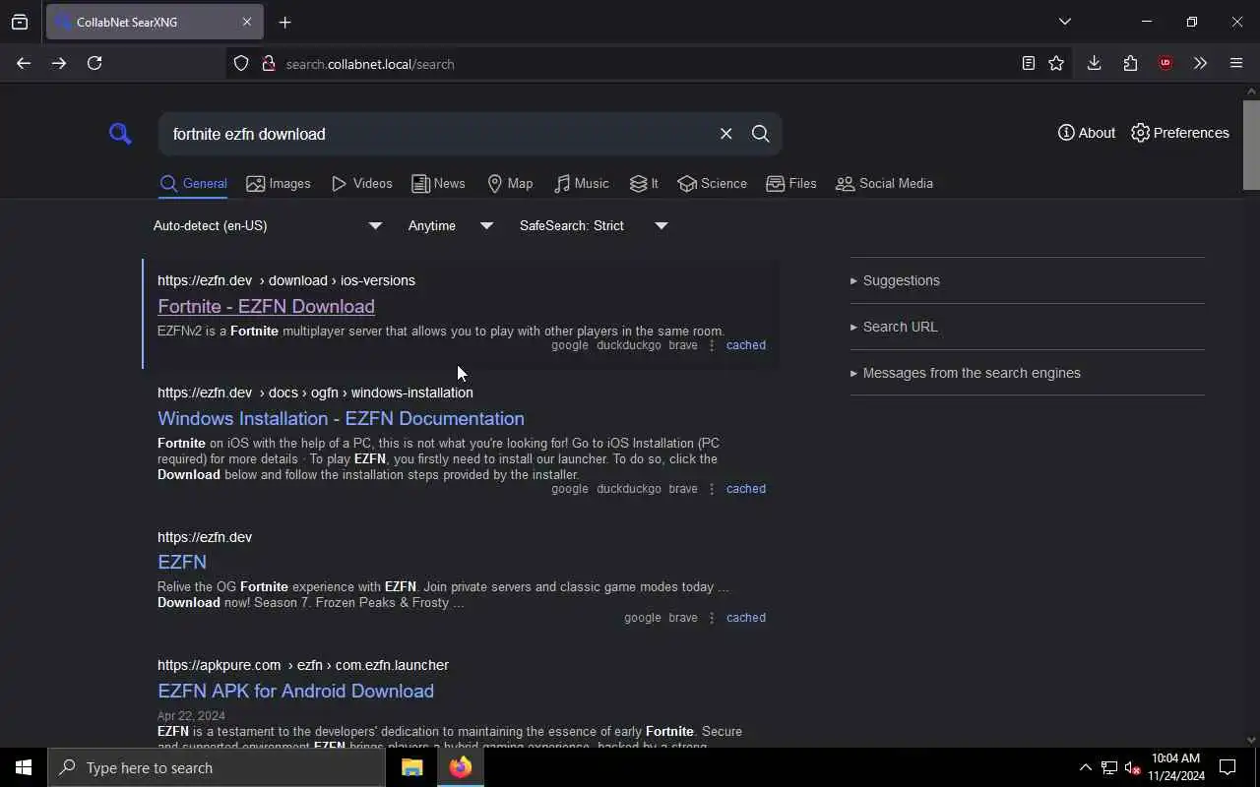
Task: Open the Anytime time range dropdown
Action: point(450,226)
